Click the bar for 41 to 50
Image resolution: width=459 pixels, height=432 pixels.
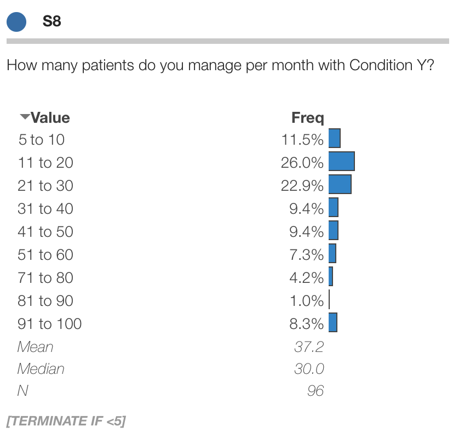pyautogui.click(x=334, y=231)
